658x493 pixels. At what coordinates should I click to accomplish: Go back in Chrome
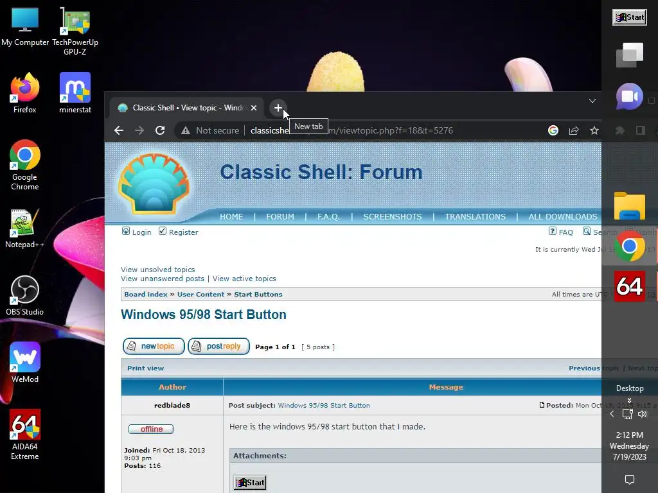pyautogui.click(x=119, y=130)
